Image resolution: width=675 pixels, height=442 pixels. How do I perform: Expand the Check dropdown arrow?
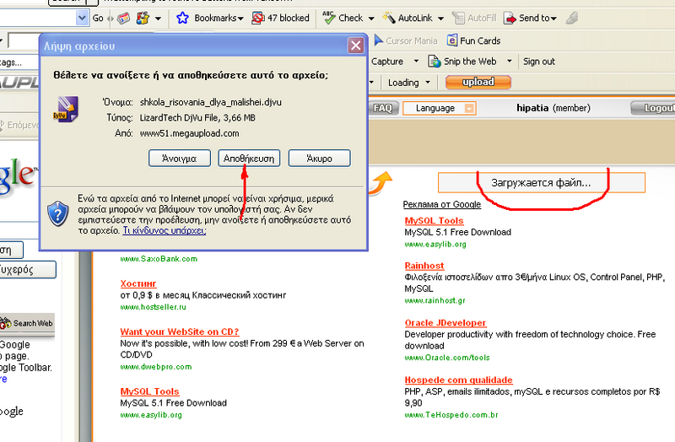(x=371, y=19)
